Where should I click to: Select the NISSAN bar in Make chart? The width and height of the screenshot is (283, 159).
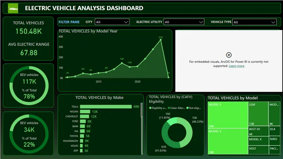pos(85,112)
